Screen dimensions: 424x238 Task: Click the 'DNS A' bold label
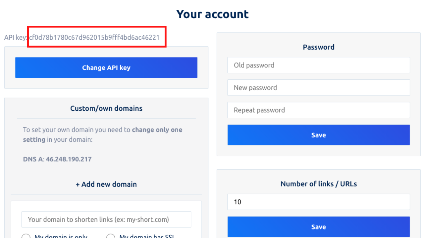[33, 159]
